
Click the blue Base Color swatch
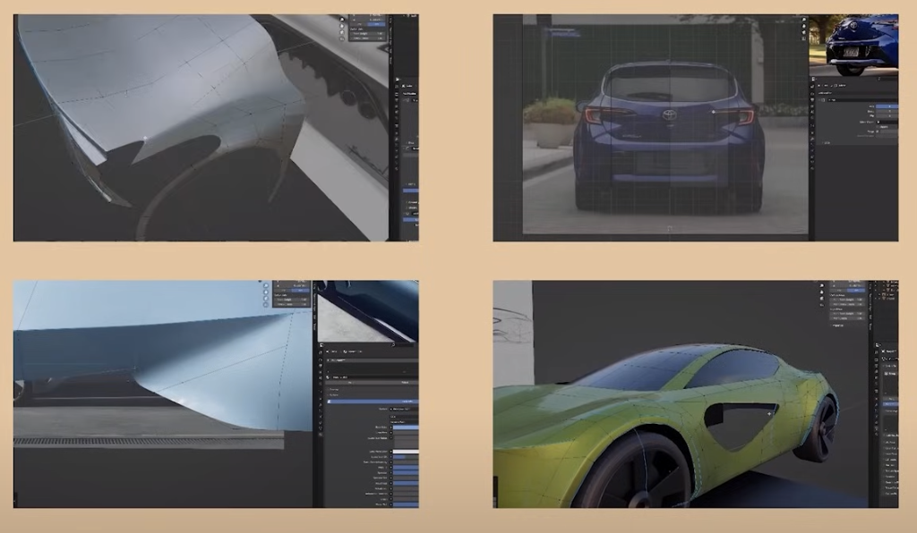click(406, 427)
